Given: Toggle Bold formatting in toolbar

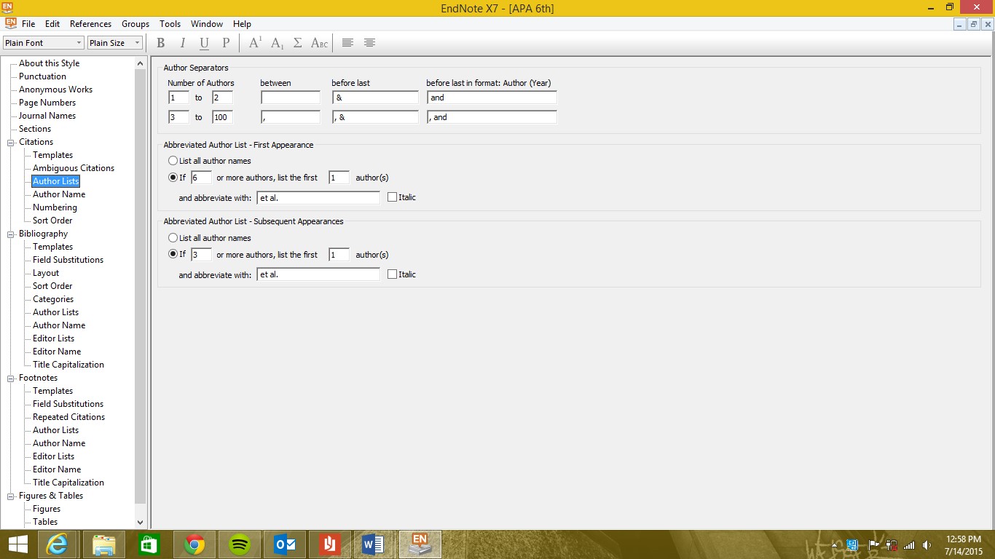Looking at the screenshot, I should (x=161, y=43).
